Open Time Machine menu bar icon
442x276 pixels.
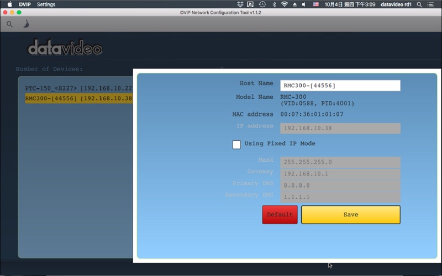click(x=262, y=4)
